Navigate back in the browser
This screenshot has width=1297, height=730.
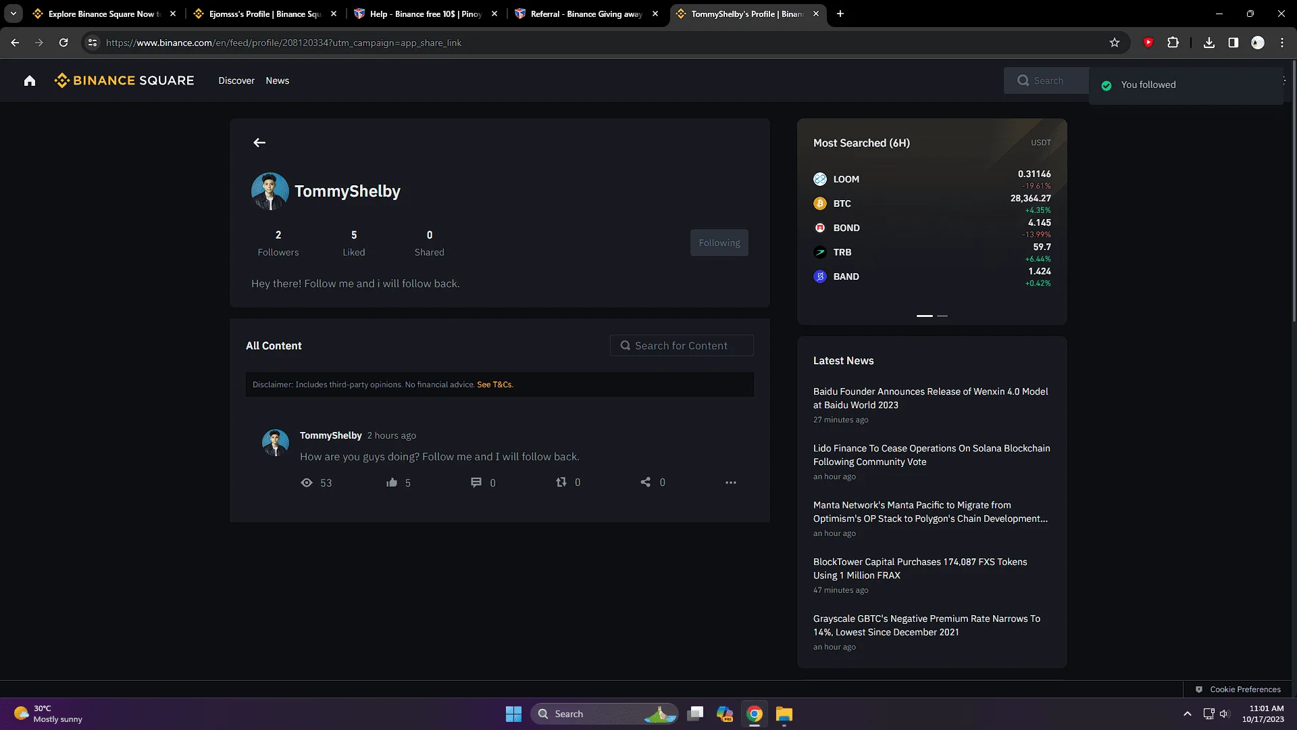(x=15, y=43)
